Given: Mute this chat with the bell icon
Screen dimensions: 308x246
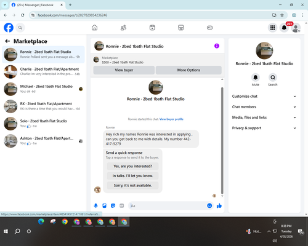Looking at the screenshot, I should 256,77.
